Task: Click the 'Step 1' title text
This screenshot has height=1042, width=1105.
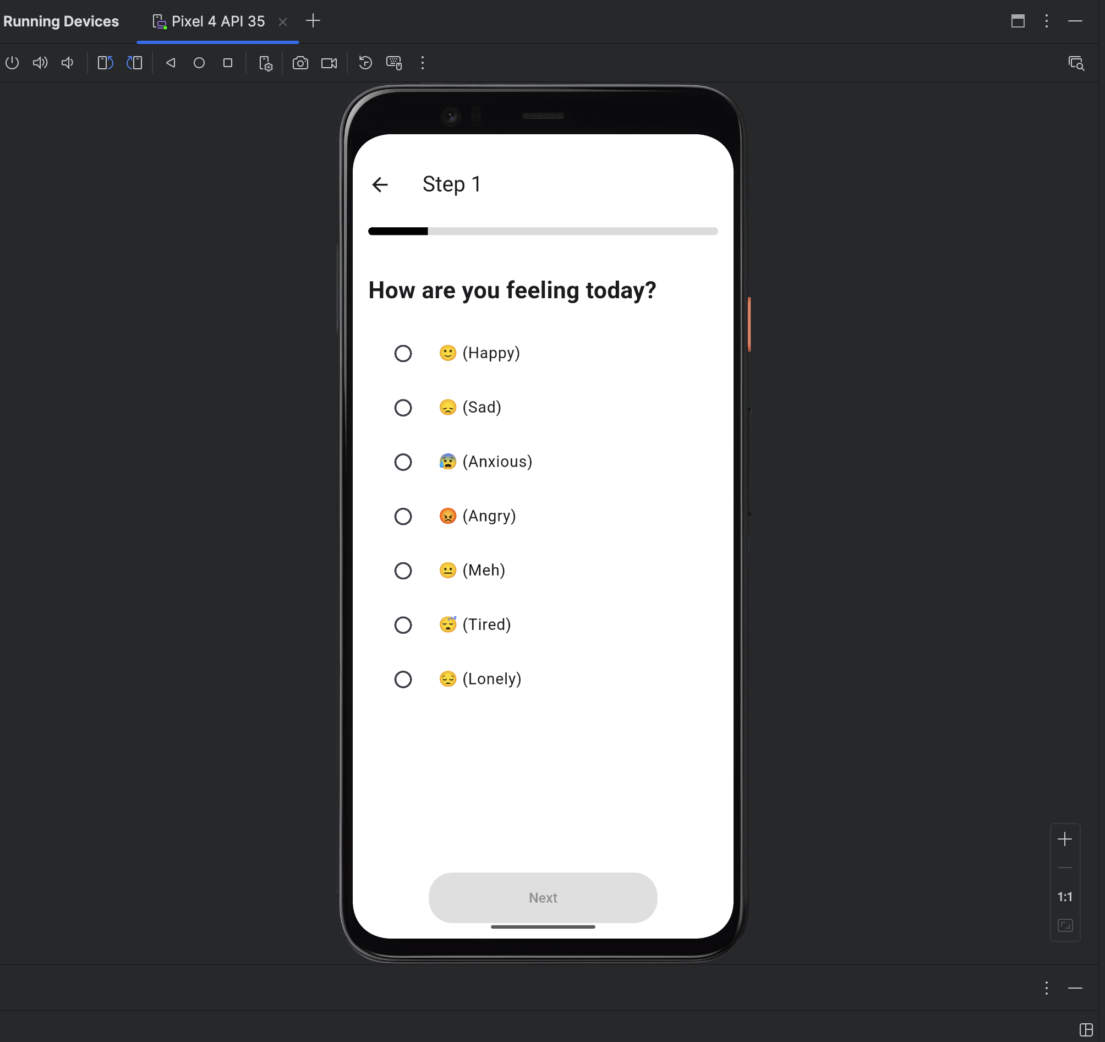Action: coord(451,184)
